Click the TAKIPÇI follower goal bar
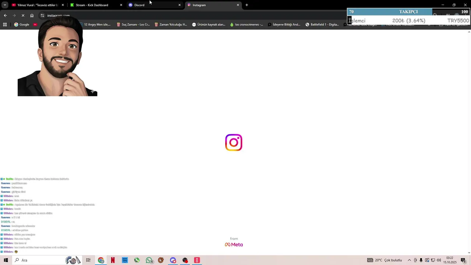This screenshot has width=471, height=265. pos(408,12)
